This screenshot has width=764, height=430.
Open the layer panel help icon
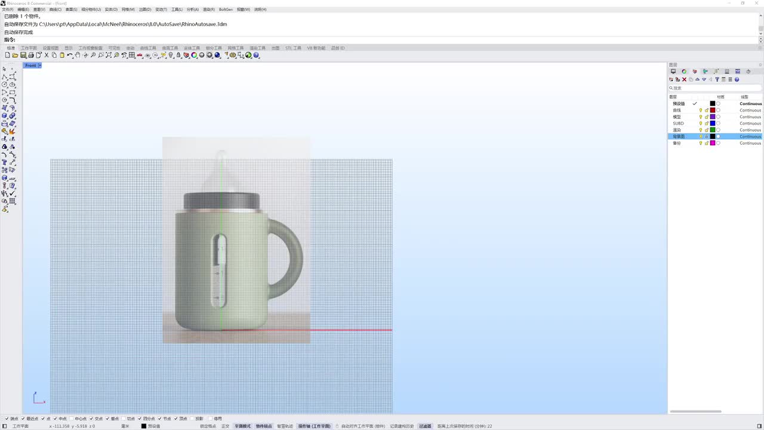point(737,79)
